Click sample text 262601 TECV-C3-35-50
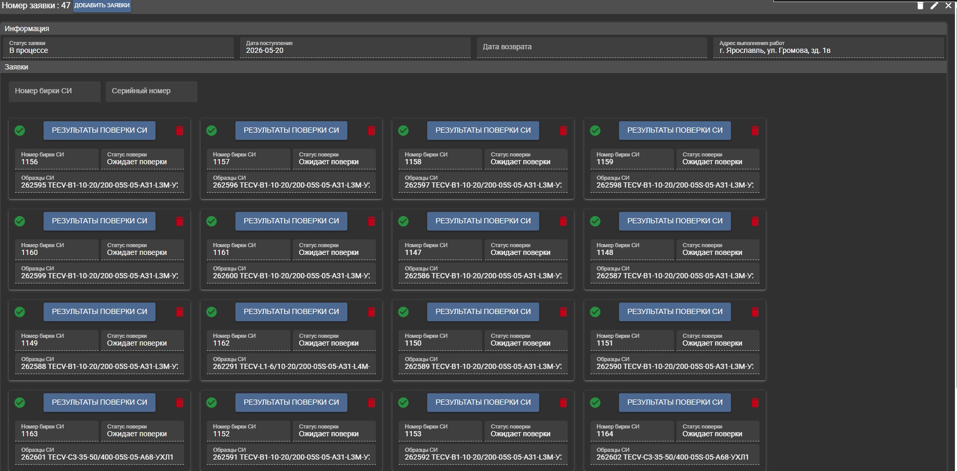Screen dimensions: 957x471 (x=97, y=458)
